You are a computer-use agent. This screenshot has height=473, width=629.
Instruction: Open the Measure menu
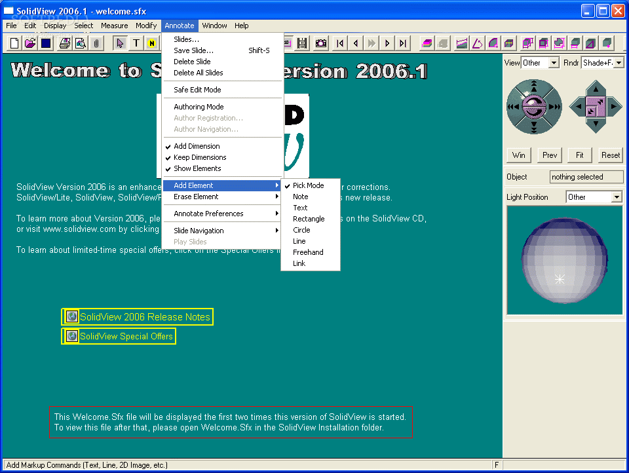pyautogui.click(x=114, y=26)
